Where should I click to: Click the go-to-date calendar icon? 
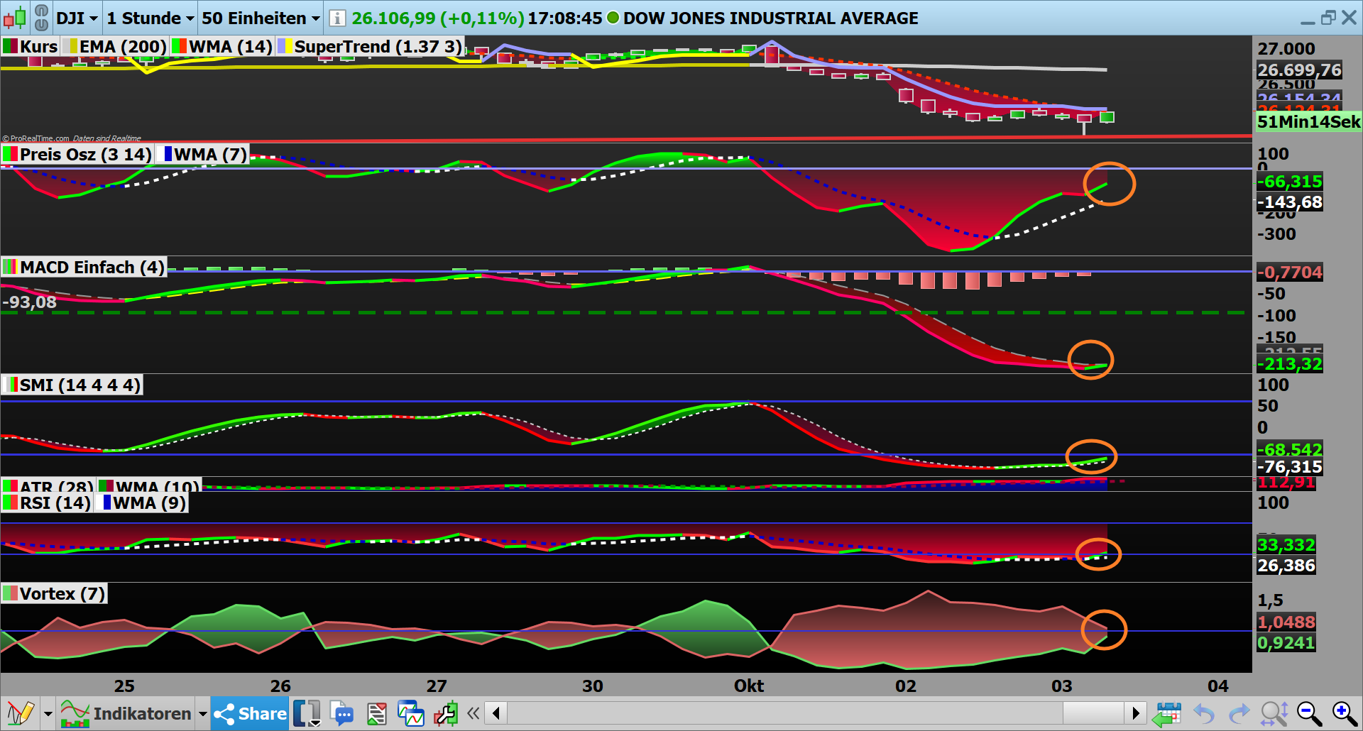(1168, 713)
